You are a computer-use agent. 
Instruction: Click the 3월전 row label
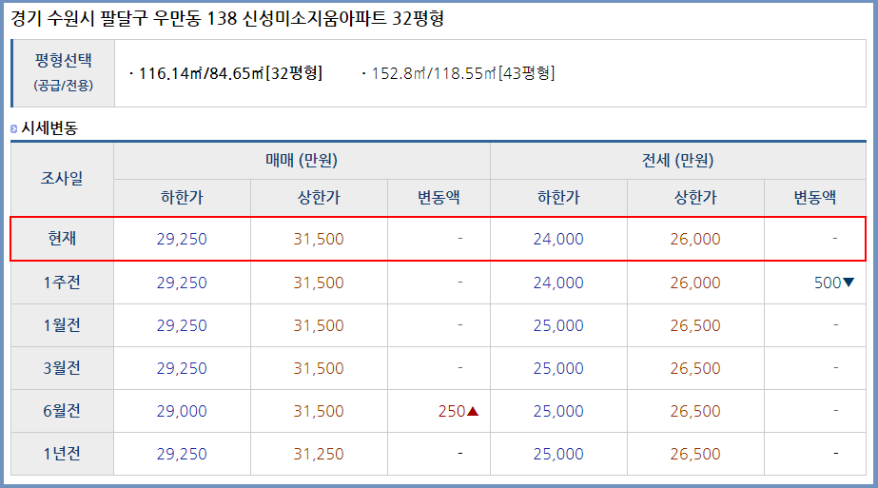coord(62,368)
